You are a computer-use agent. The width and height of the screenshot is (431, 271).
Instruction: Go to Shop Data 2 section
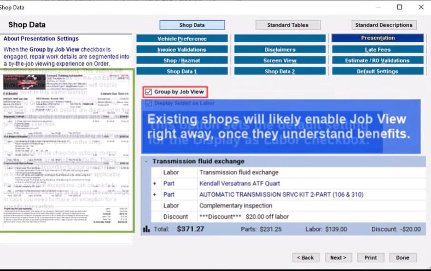pyautogui.click(x=280, y=72)
